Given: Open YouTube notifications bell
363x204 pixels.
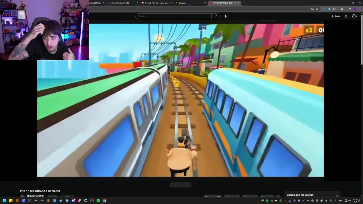Looking at the screenshot, I should pos(346,16).
